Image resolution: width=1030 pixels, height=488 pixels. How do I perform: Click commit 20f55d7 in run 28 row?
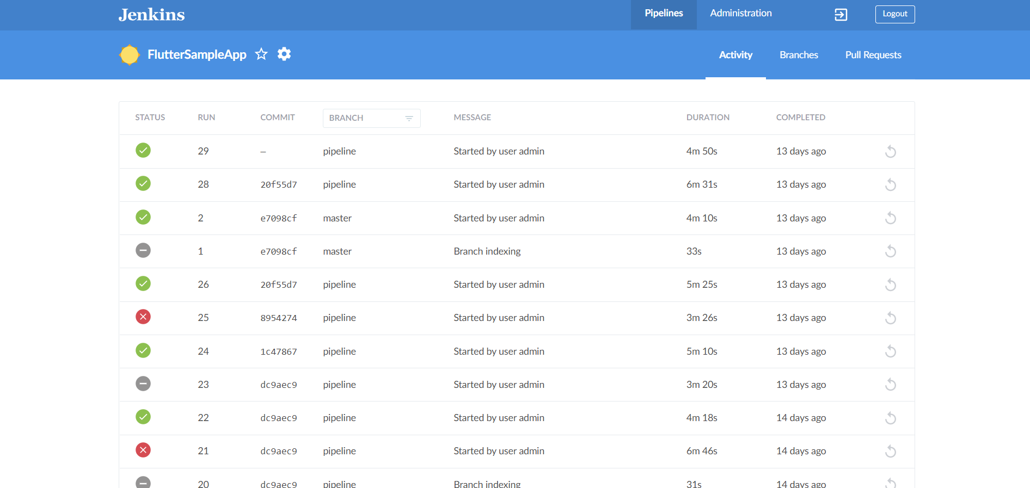click(x=279, y=185)
